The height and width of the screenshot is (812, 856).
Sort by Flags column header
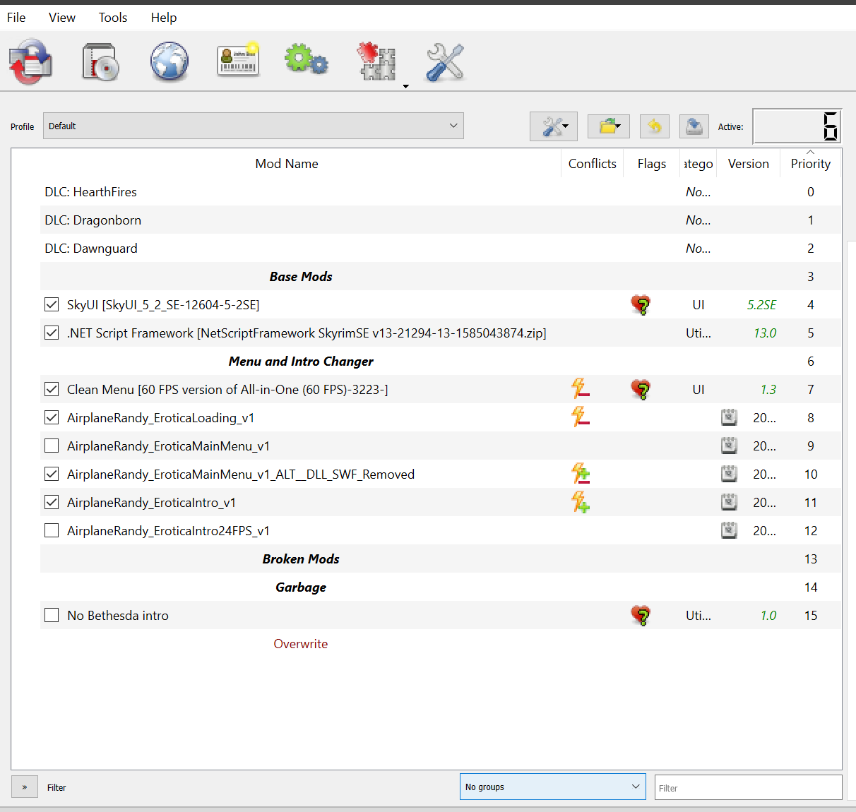click(x=652, y=164)
